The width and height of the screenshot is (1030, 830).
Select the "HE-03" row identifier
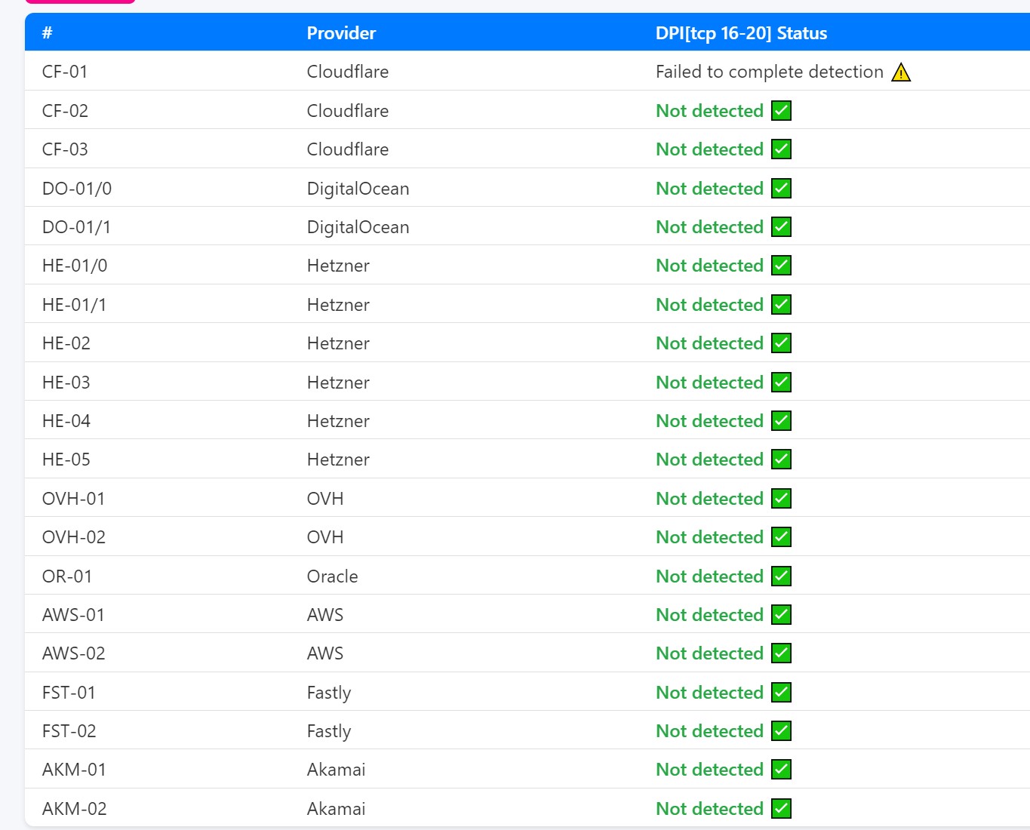coord(66,383)
